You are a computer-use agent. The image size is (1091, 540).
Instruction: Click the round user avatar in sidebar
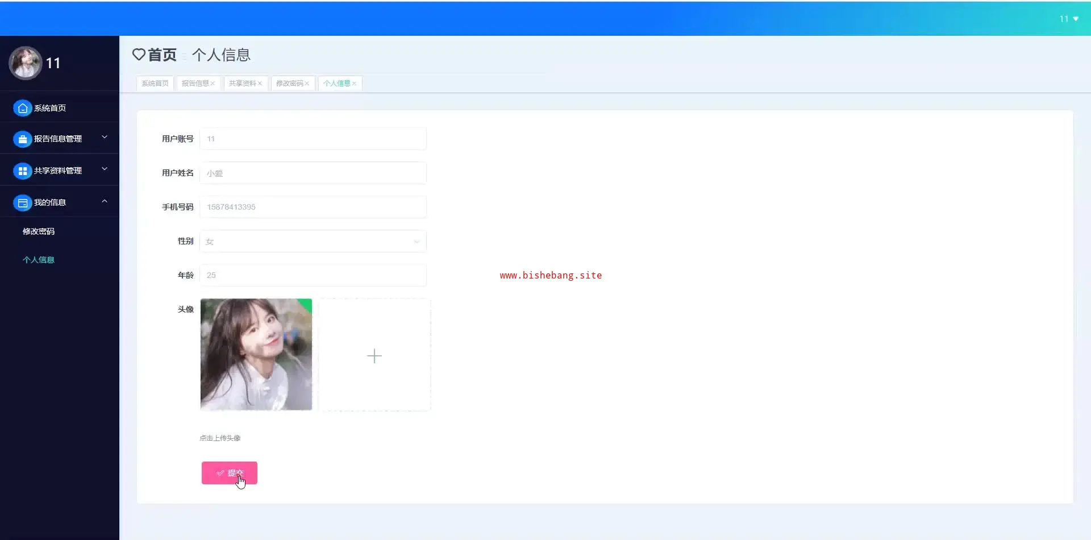coord(26,63)
